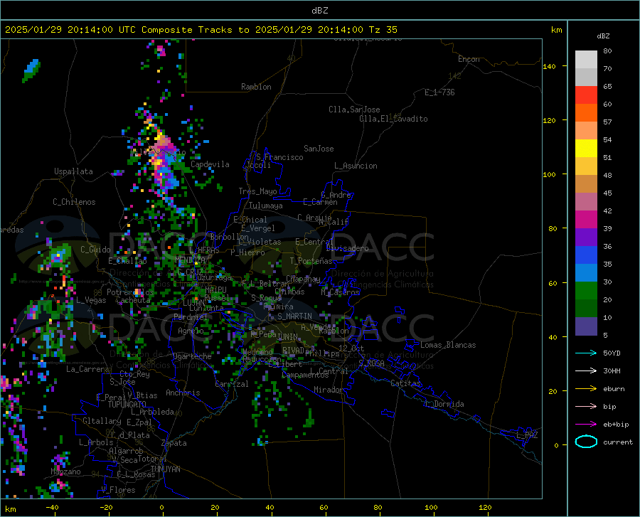Click the cyan current ellipse icon

586,442
